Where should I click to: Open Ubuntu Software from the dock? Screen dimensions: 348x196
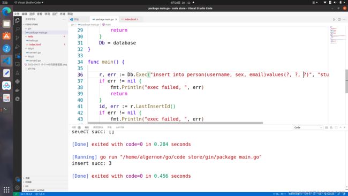[6, 36]
